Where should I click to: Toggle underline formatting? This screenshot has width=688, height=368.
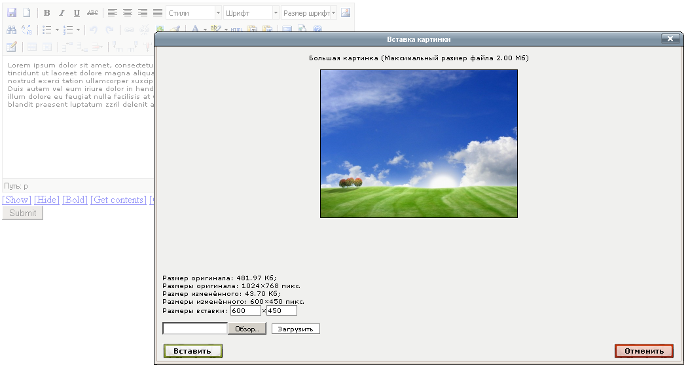point(77,12)
